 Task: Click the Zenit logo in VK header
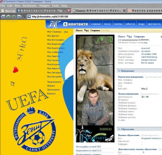coord(54,25)
